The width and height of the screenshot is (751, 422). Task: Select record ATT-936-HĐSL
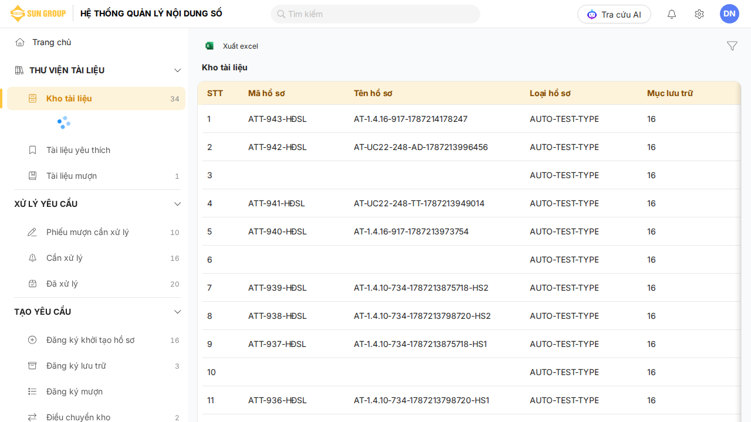[x=278, y=400]
